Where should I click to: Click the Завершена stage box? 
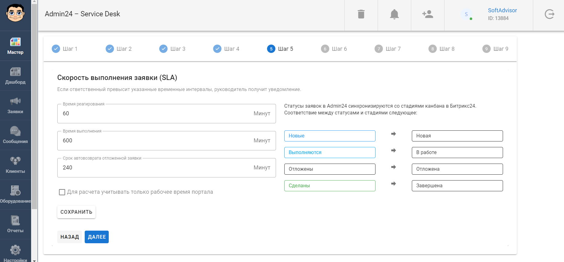coord(457,186)
